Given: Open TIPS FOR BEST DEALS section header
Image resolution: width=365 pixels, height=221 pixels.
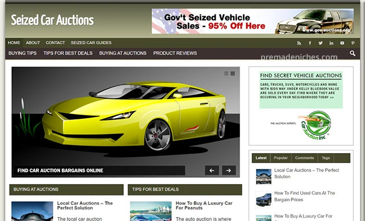Looking at the screenshot, I should pos(185,190).
